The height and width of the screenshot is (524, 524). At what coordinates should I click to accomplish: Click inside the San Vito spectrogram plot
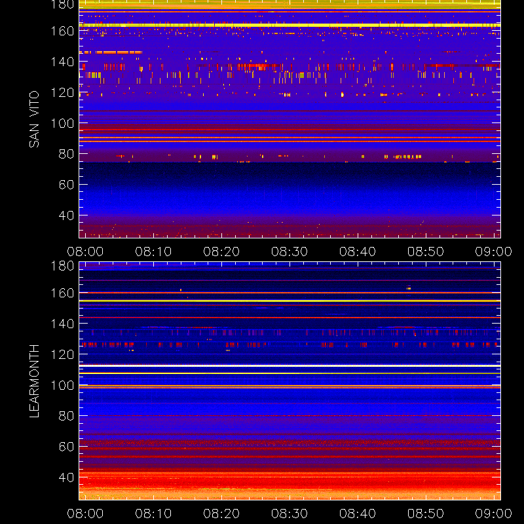tap(290, 119)
